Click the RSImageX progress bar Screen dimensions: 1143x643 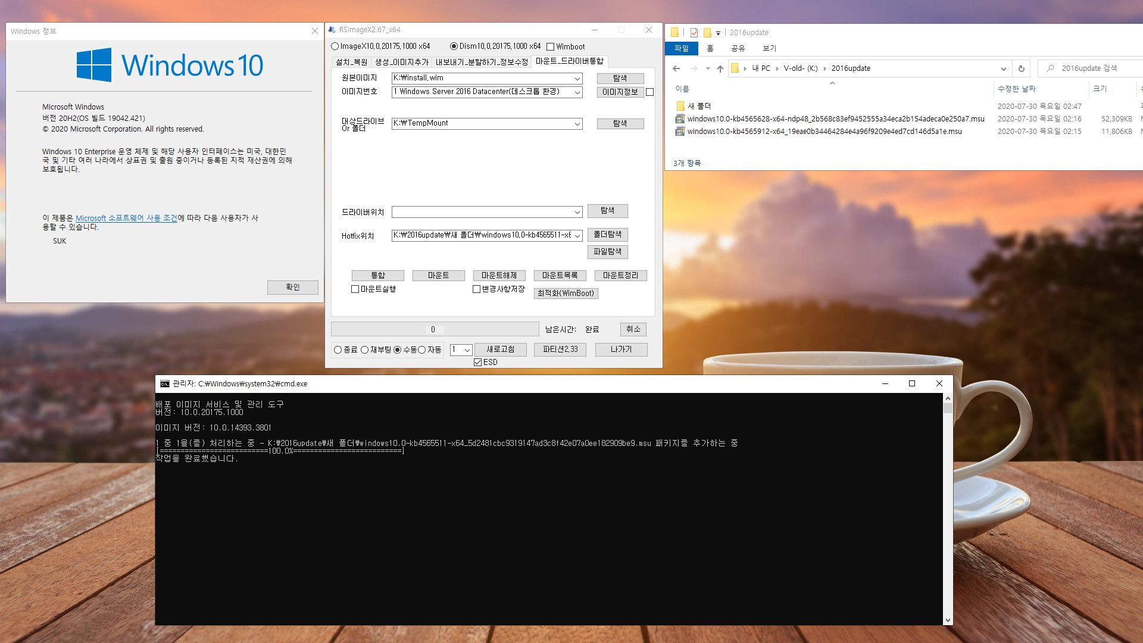pyautogui.click(x=435, y=330)
